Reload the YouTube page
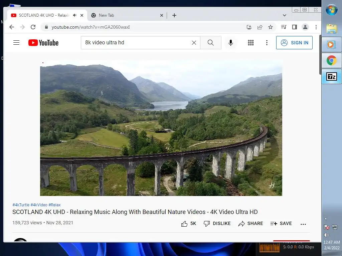 click(x=33, y=27)
